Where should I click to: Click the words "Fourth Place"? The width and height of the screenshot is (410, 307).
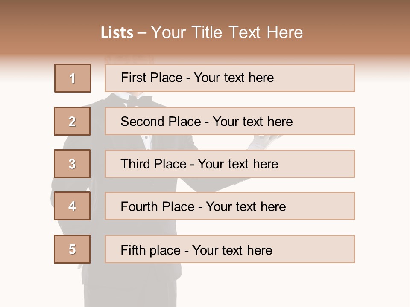pos(158,206)
